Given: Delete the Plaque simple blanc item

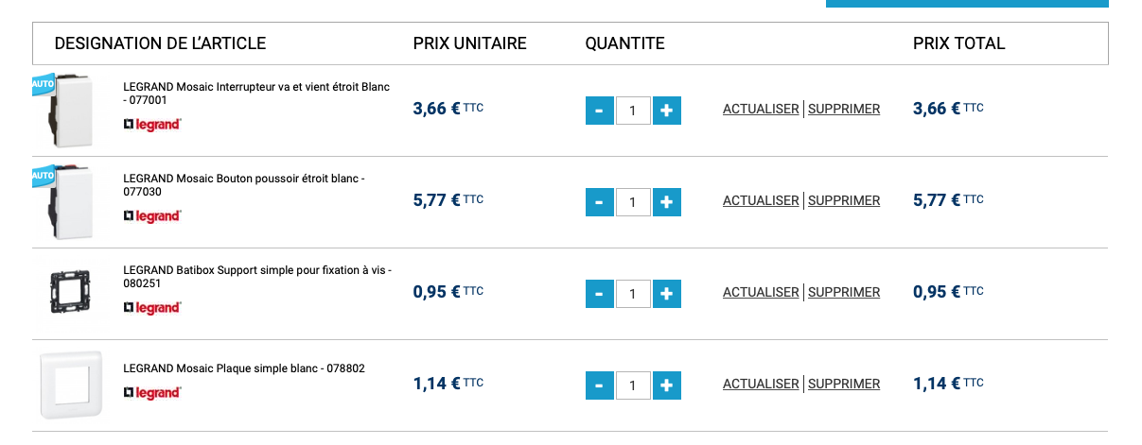Looking at the screenshot, I should coord(844,385).
